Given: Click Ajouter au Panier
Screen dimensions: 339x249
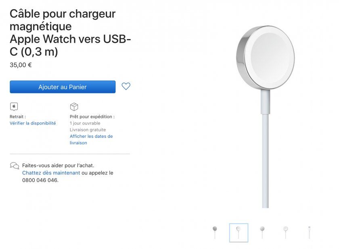Looking at the screenshot, I should point(63,87).
